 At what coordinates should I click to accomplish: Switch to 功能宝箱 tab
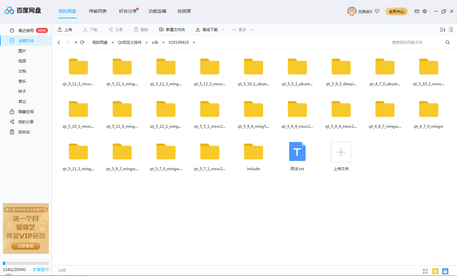pyautogui.click(x=157, y=11)
